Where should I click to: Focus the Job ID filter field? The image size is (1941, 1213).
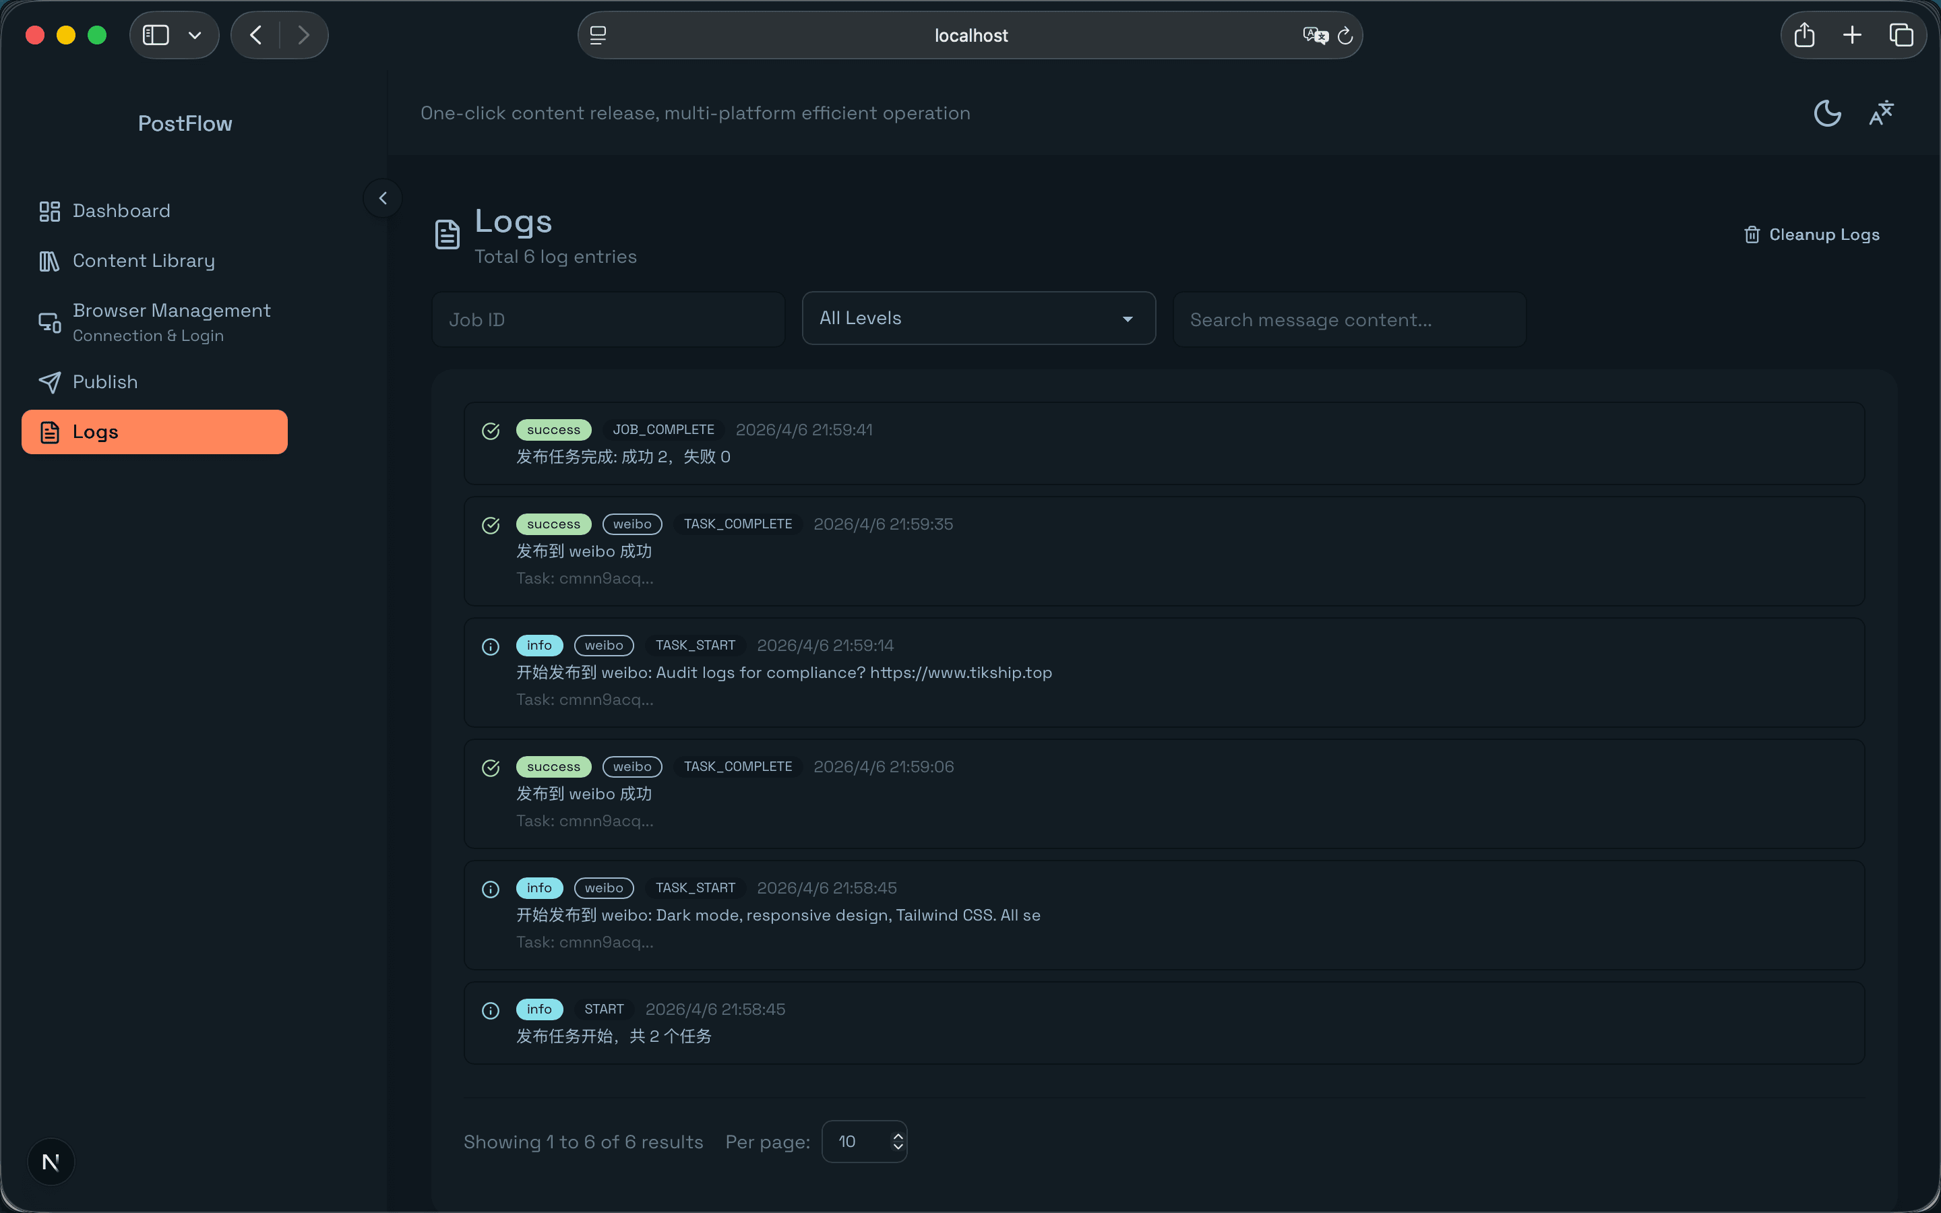[607, 320]
